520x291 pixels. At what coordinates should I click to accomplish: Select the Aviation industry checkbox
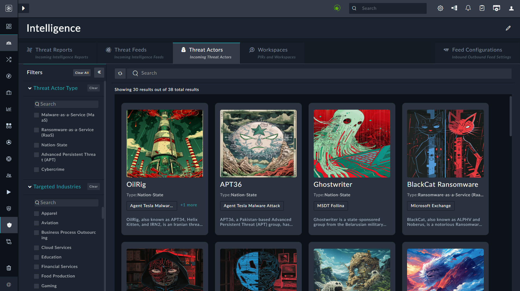(x=36, y=223)
